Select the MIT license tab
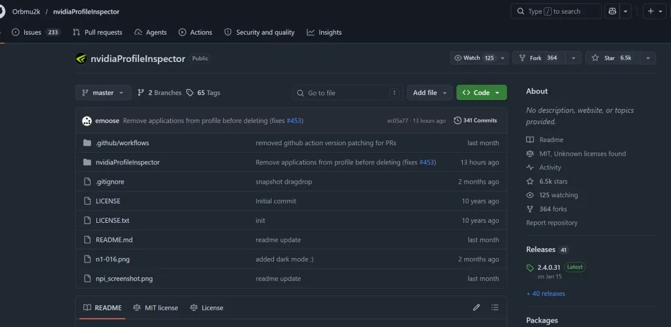The width and height of the screenshot is (671, 327). click(155, 308)
